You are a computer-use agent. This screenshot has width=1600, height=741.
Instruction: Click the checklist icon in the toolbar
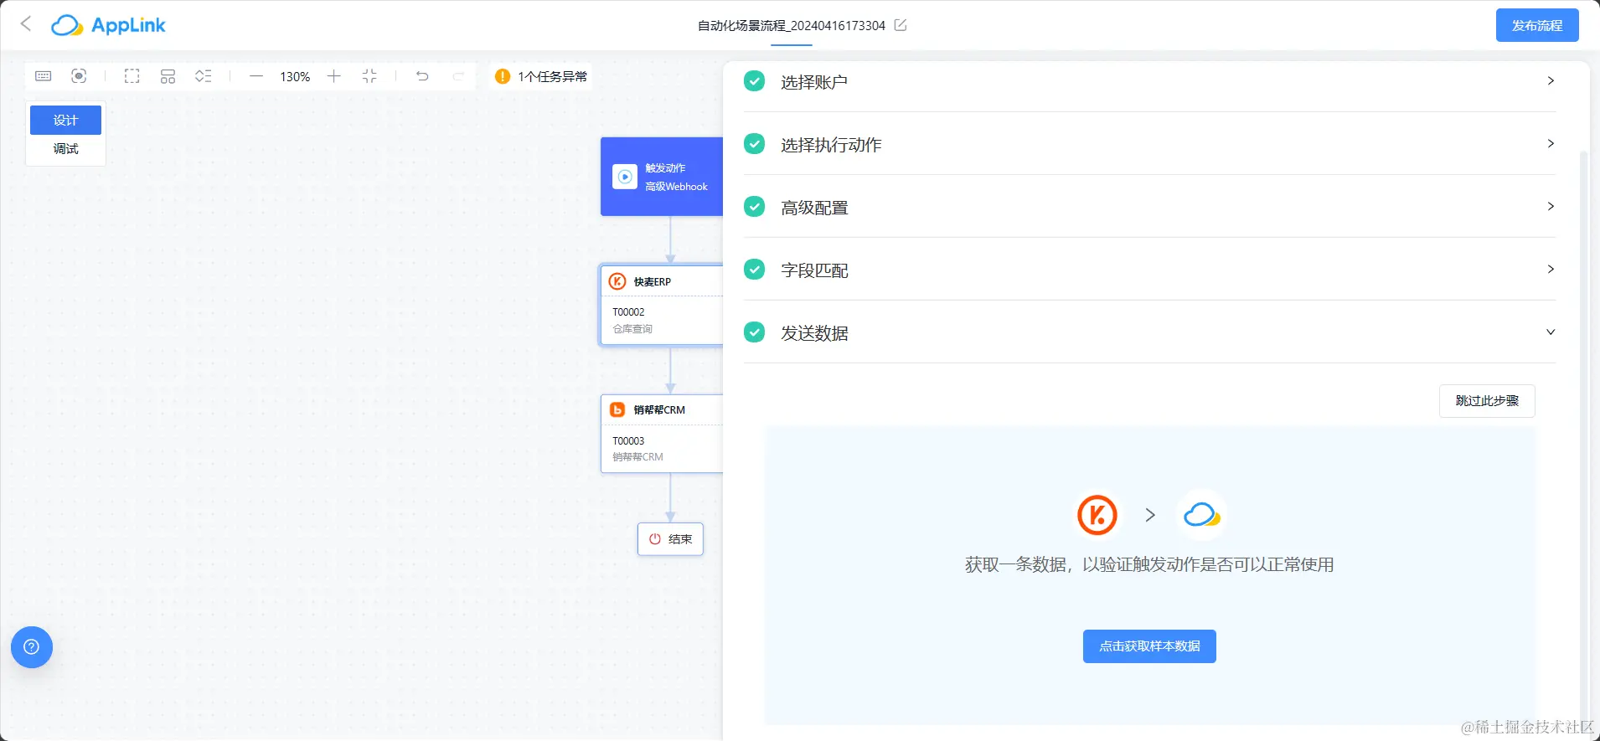203,76
